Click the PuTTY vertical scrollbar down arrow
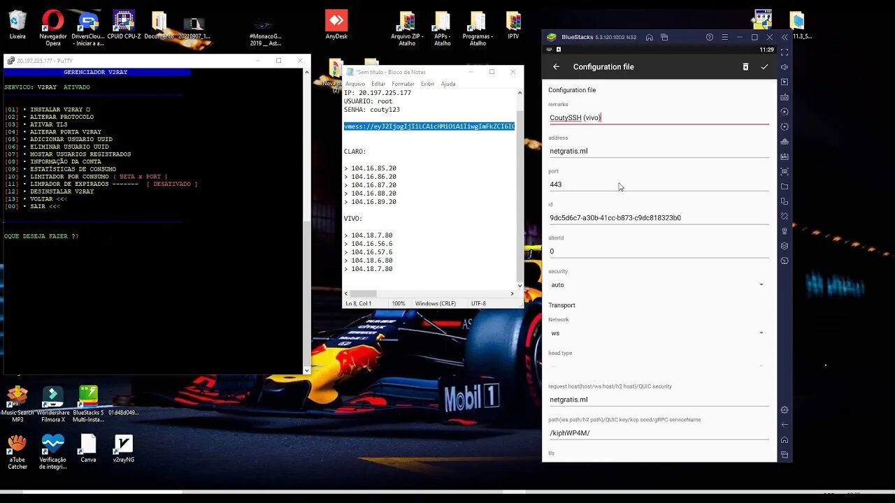Viewport: 895px width, 503px height. (x=306, y=370)
